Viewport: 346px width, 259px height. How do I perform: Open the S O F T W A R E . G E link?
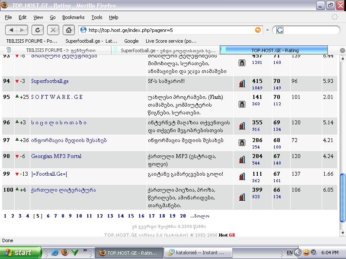coord(57,97)
